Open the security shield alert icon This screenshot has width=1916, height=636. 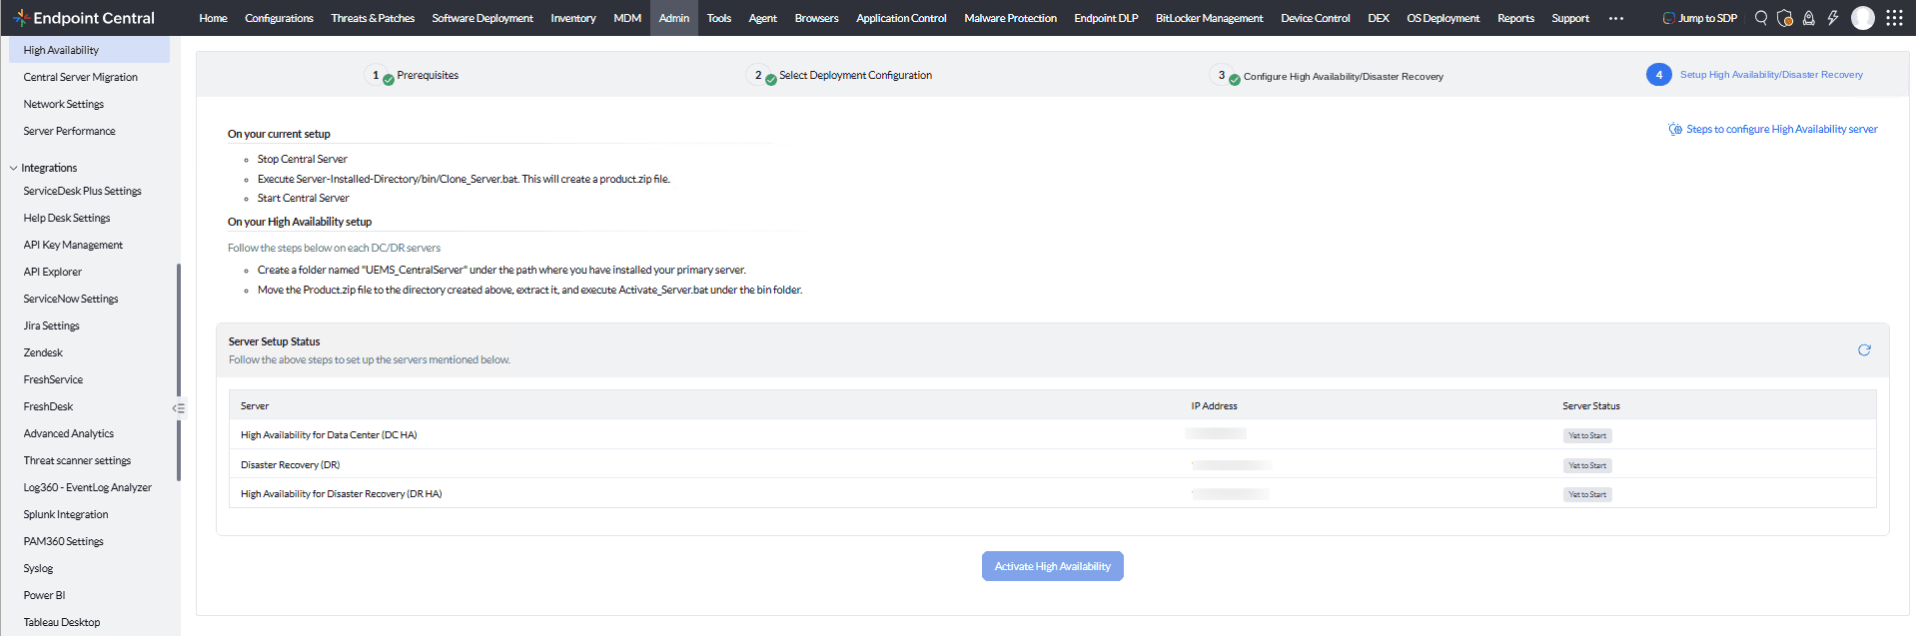coord(1785,18)
